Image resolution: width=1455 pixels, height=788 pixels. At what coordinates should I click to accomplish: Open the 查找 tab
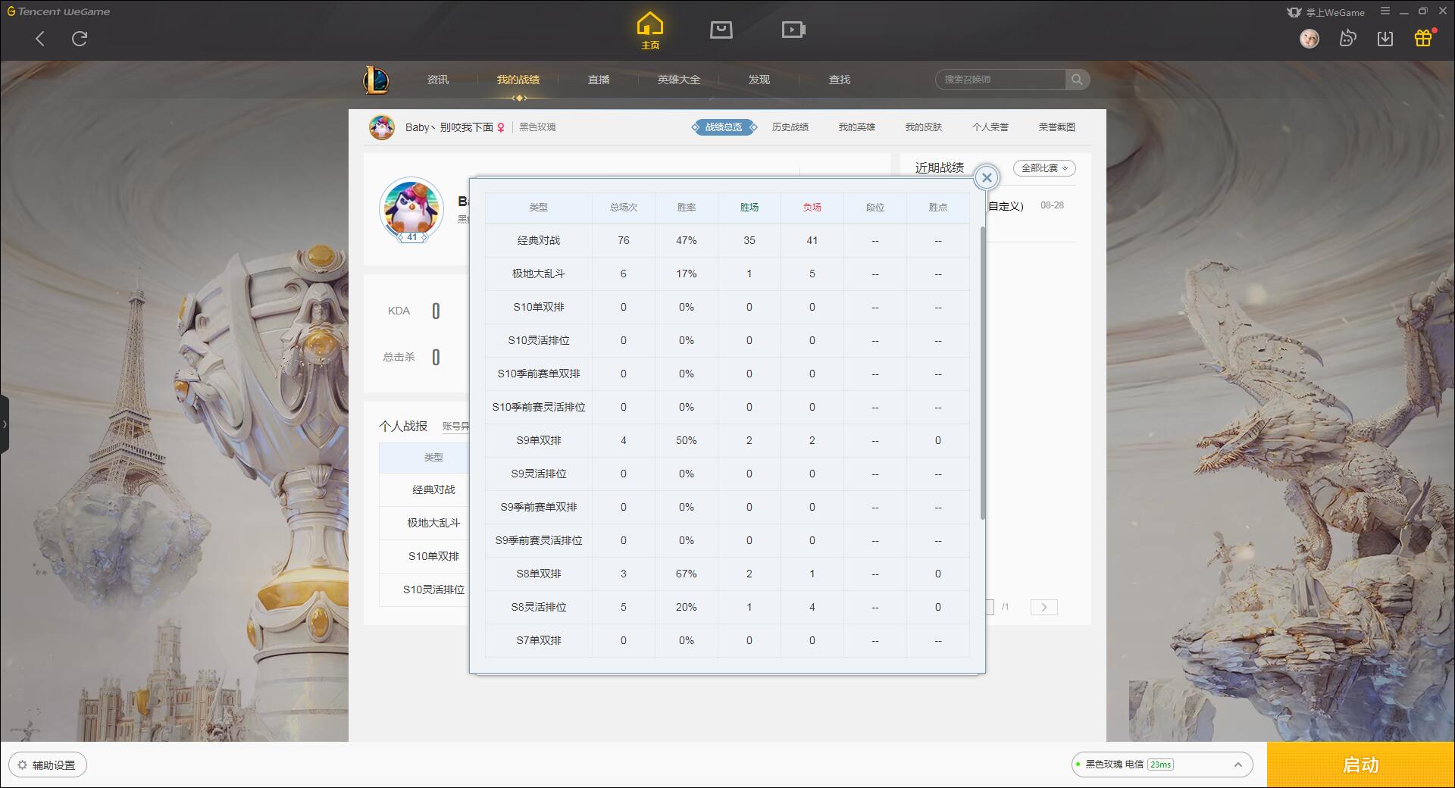[840, 80]
